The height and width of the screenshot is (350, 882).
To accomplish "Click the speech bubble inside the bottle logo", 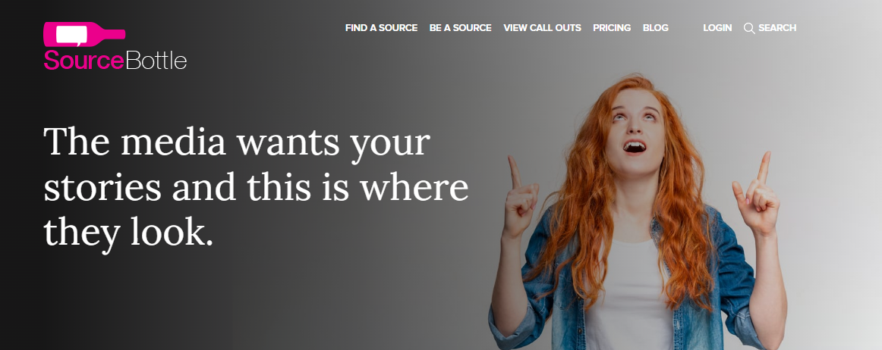I will (x=71, y=35).
